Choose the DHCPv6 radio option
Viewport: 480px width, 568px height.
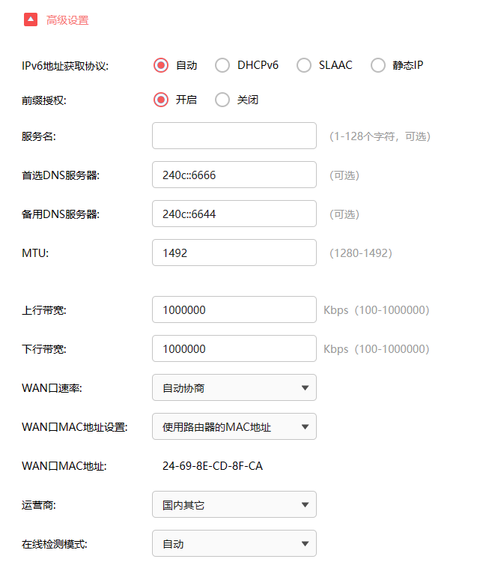(222, 65)
